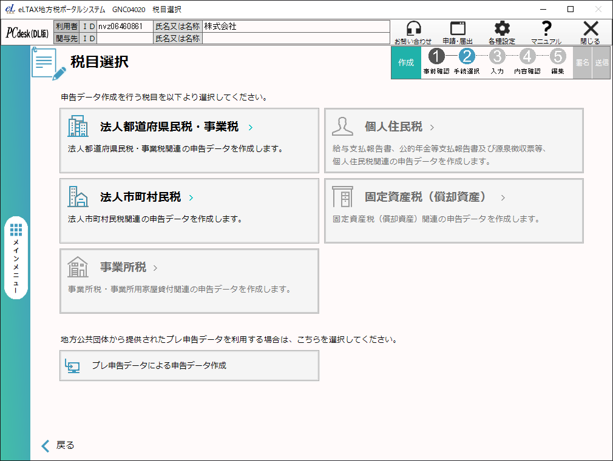Click the eLTAX logo in title bar

point(10,9)
